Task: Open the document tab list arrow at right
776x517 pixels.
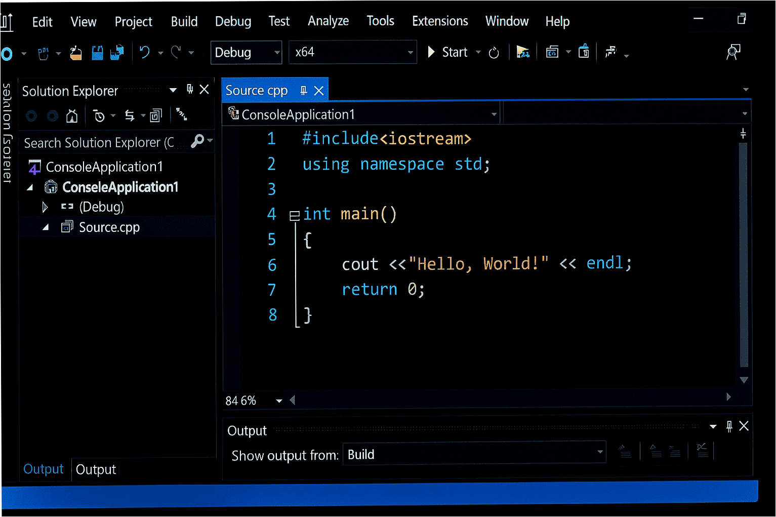Action: coord(746,90)
